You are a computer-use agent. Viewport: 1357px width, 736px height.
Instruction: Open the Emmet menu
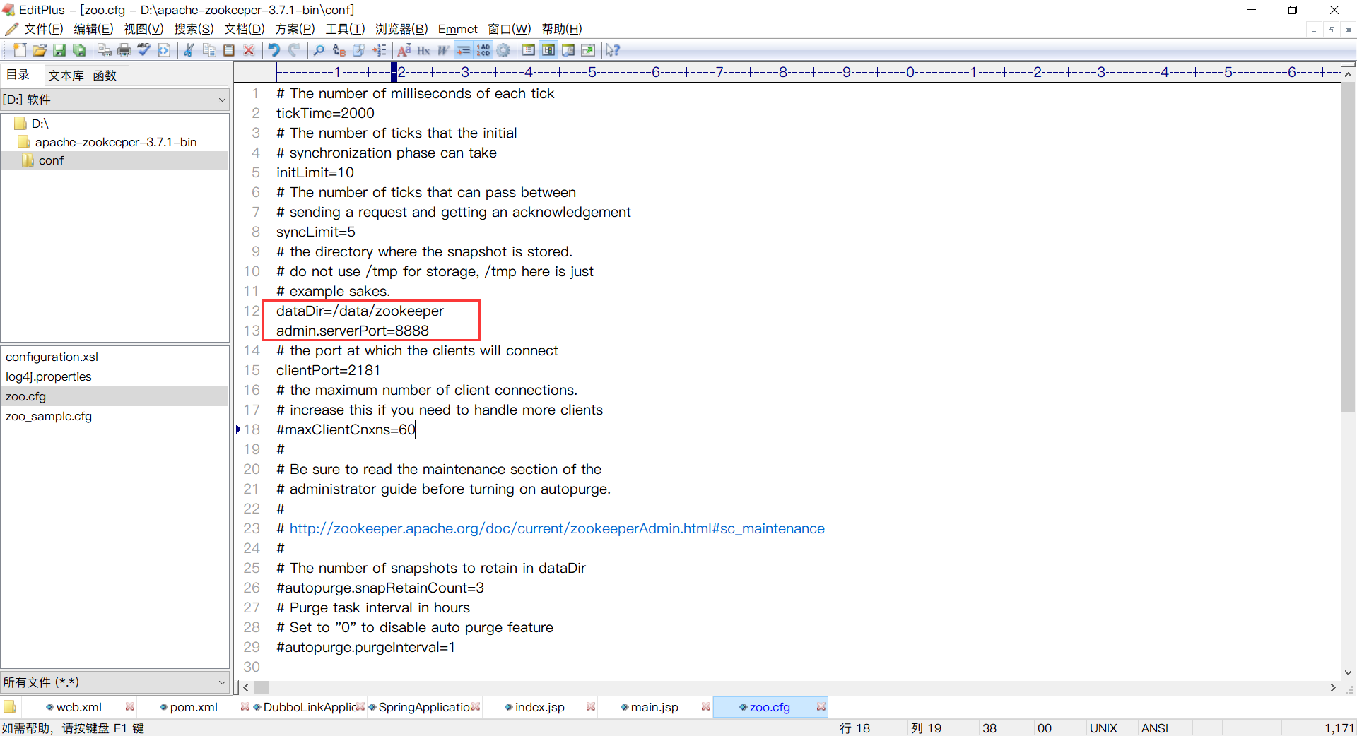[x=457, y=29]
